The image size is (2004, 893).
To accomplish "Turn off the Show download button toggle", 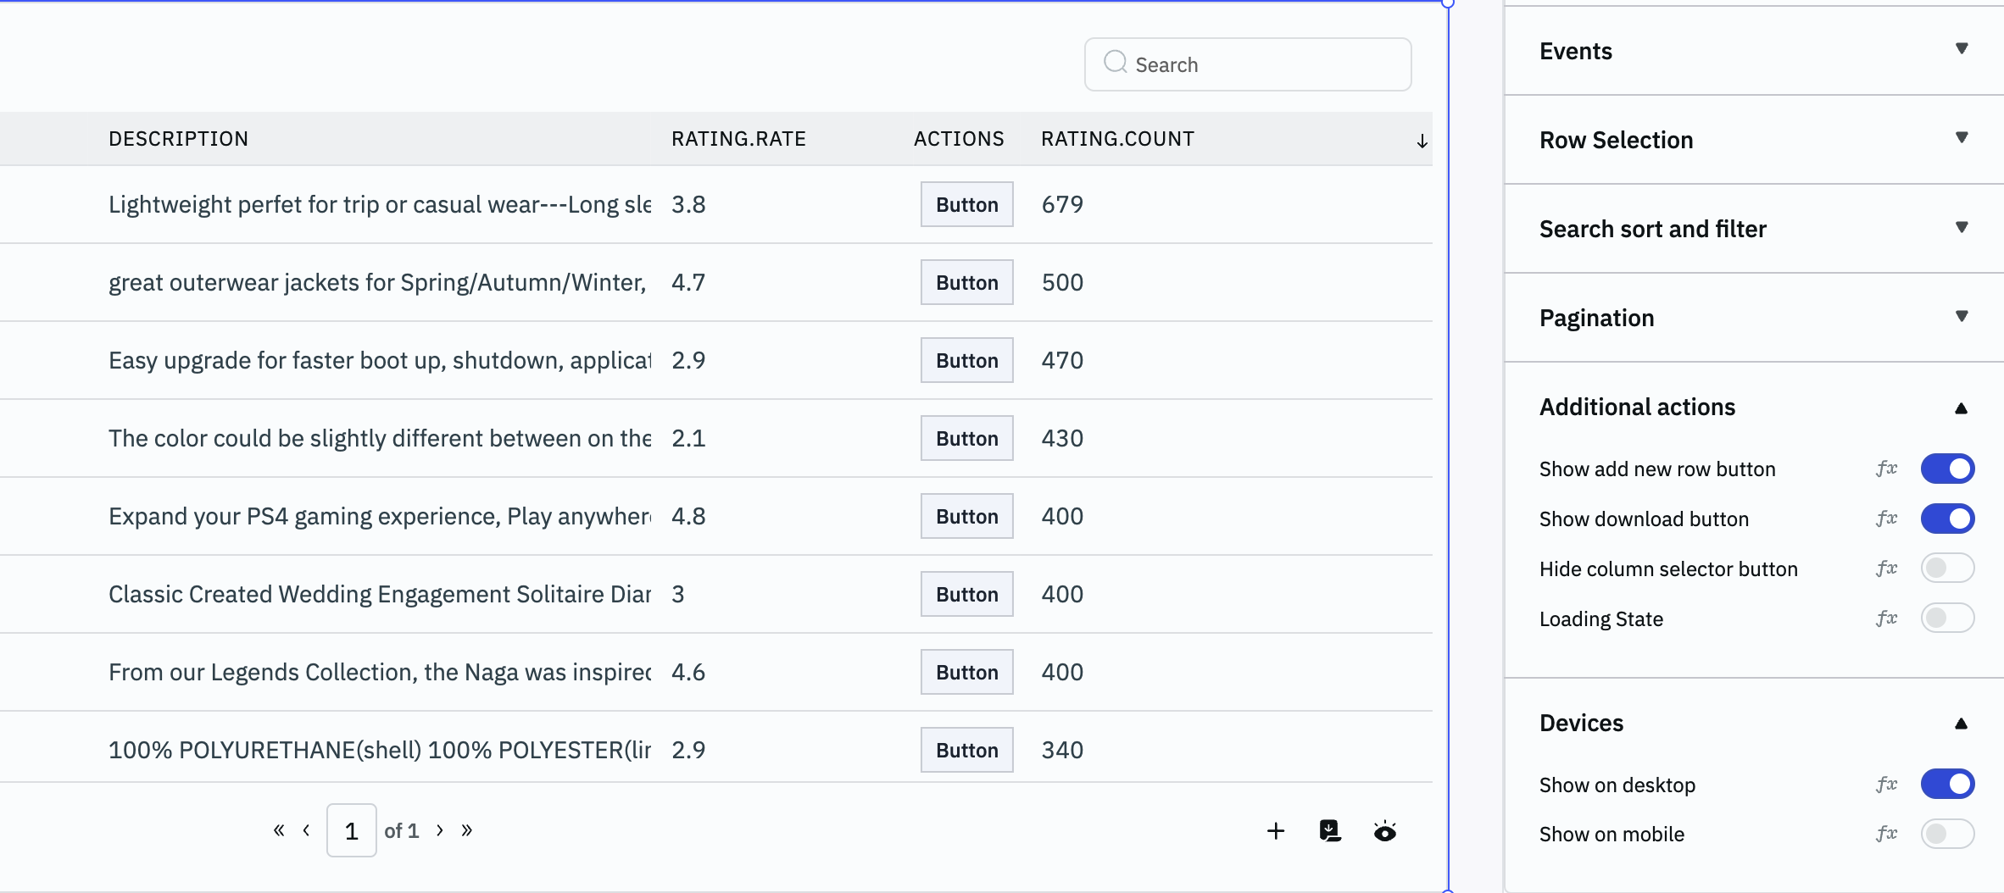I will pyautogui.click(x=1947, y=519).
